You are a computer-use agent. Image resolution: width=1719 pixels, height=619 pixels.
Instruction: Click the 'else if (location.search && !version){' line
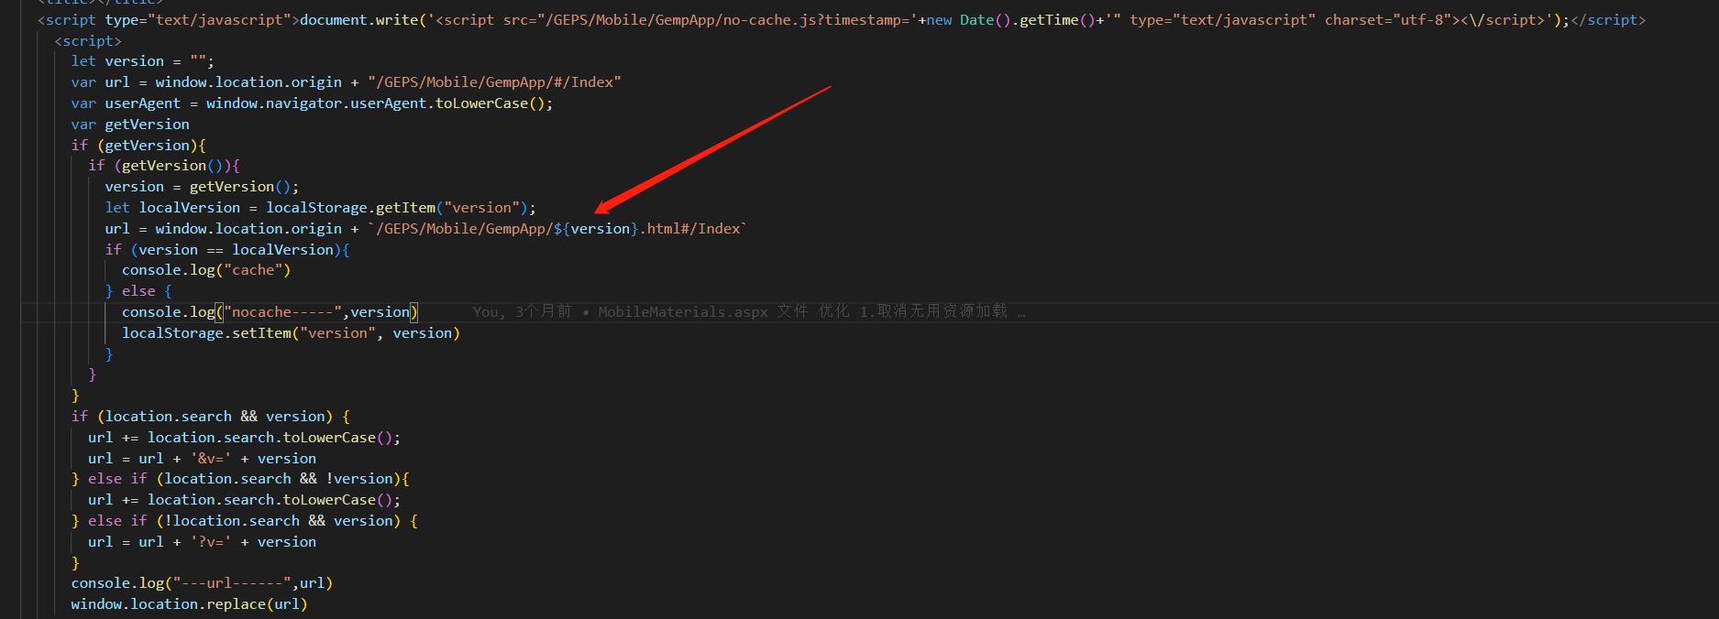coord(240,479)
